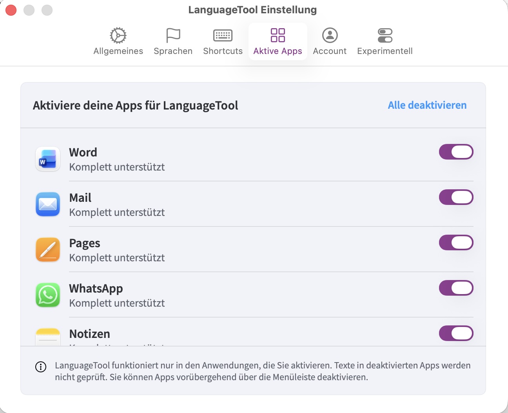Select the Aktive Apps tab
The height and width of the screenshot is (413, 508).
[278, 41]
